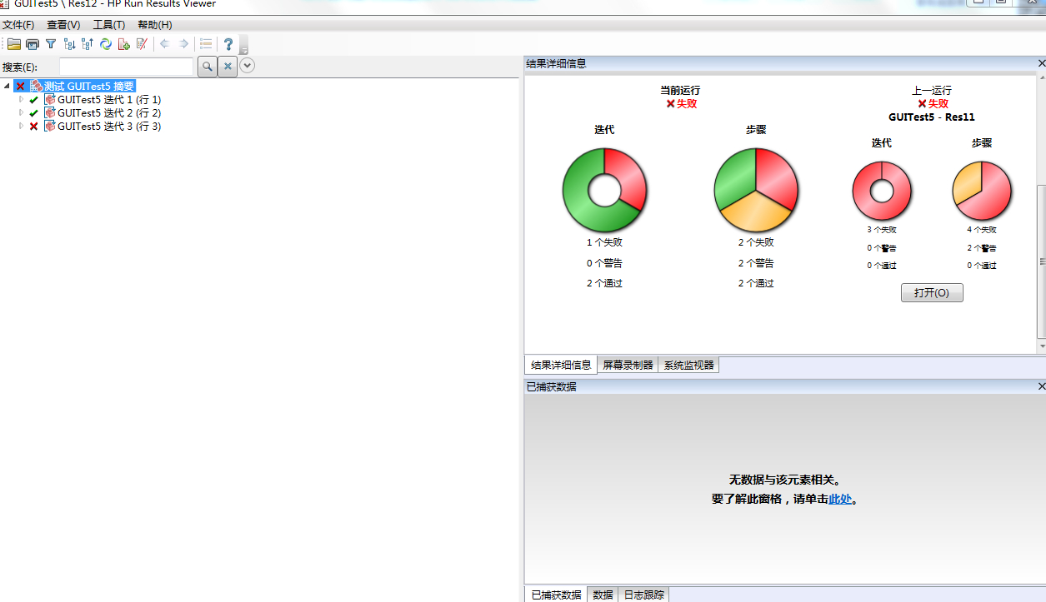1046x602 pixels.
Task: Click the list view toolbar icon
Action: [206, 44]
